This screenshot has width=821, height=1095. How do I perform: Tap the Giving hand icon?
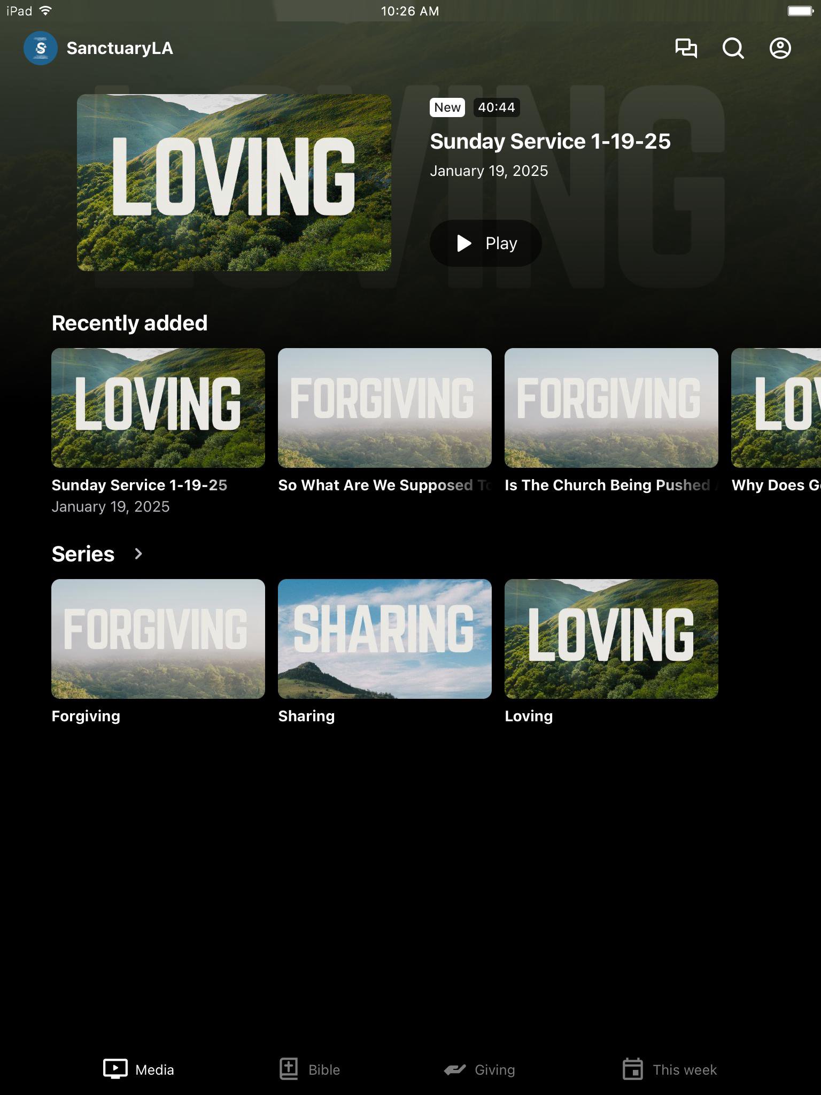[455, 1069]
